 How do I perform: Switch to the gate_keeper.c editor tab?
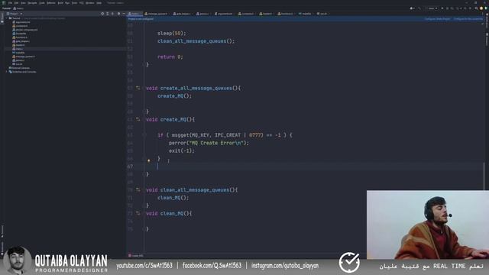182,14
